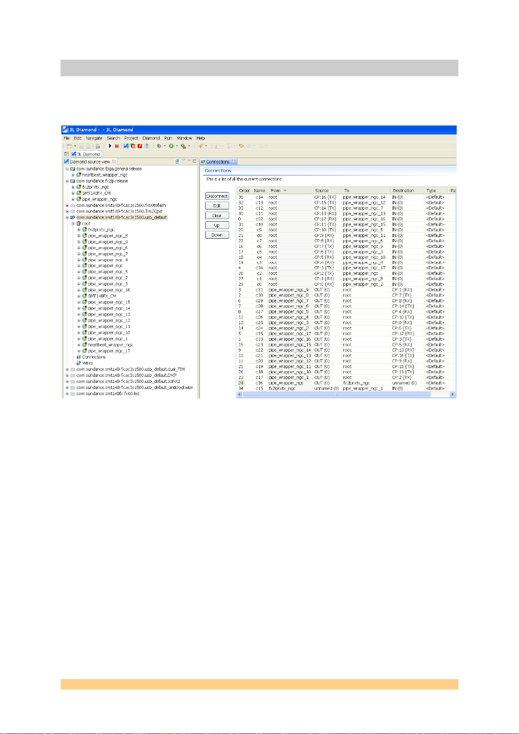Screen dimensions: 519x734
Task: Click the New wizard toolbar icon
Action: [69, 146]
